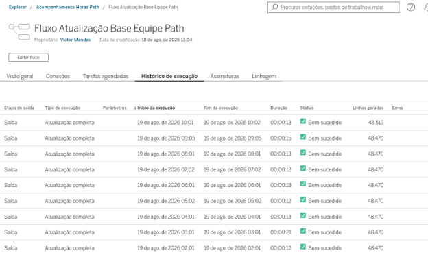Click duration 00:00:15 in 09:05 run

(x=281, y=138)
